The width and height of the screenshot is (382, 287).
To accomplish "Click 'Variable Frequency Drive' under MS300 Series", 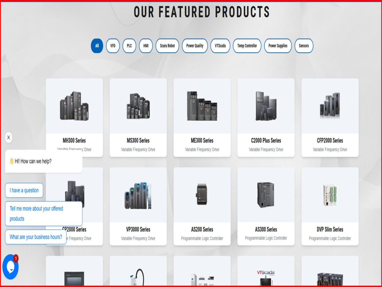I will [138, 150].
